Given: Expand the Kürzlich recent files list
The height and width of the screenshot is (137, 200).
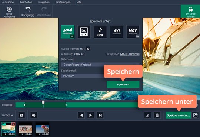Looking at the screenshot, I should pos(7,115).
